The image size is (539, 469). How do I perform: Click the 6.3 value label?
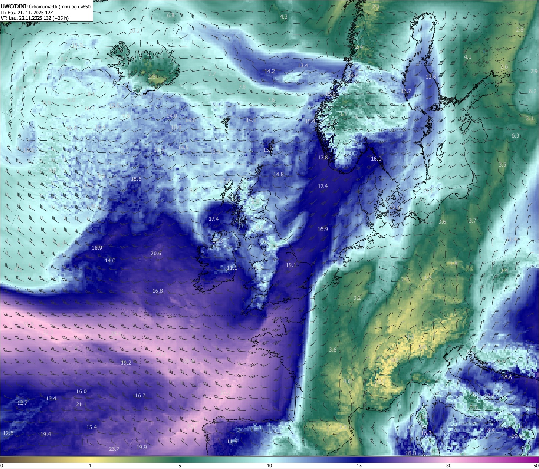click(515, 135)
